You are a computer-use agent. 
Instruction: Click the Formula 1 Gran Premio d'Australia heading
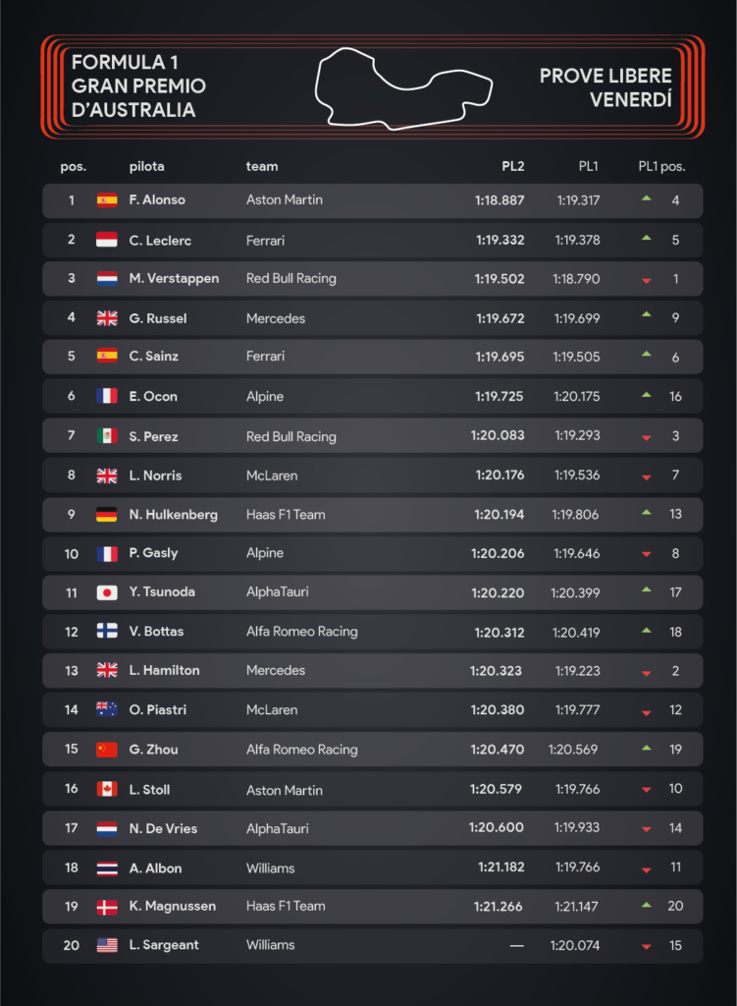pos(137,86)
